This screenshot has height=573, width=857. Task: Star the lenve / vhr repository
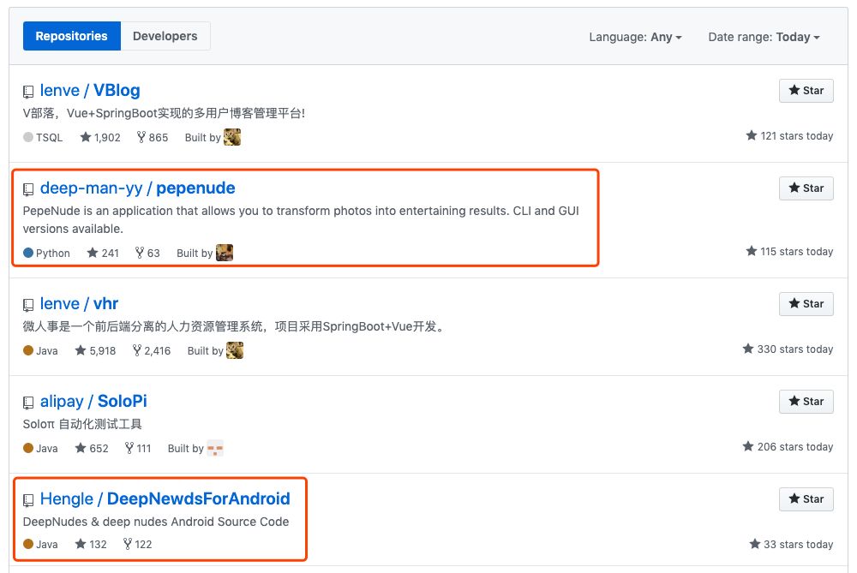(x=806, y=304)
